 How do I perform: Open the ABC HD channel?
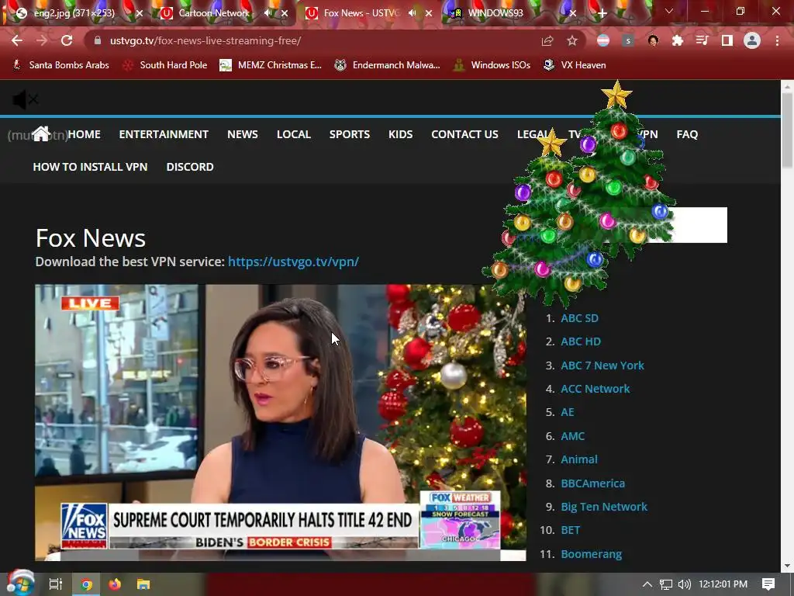pyautogui.click(x=580, y=341)
